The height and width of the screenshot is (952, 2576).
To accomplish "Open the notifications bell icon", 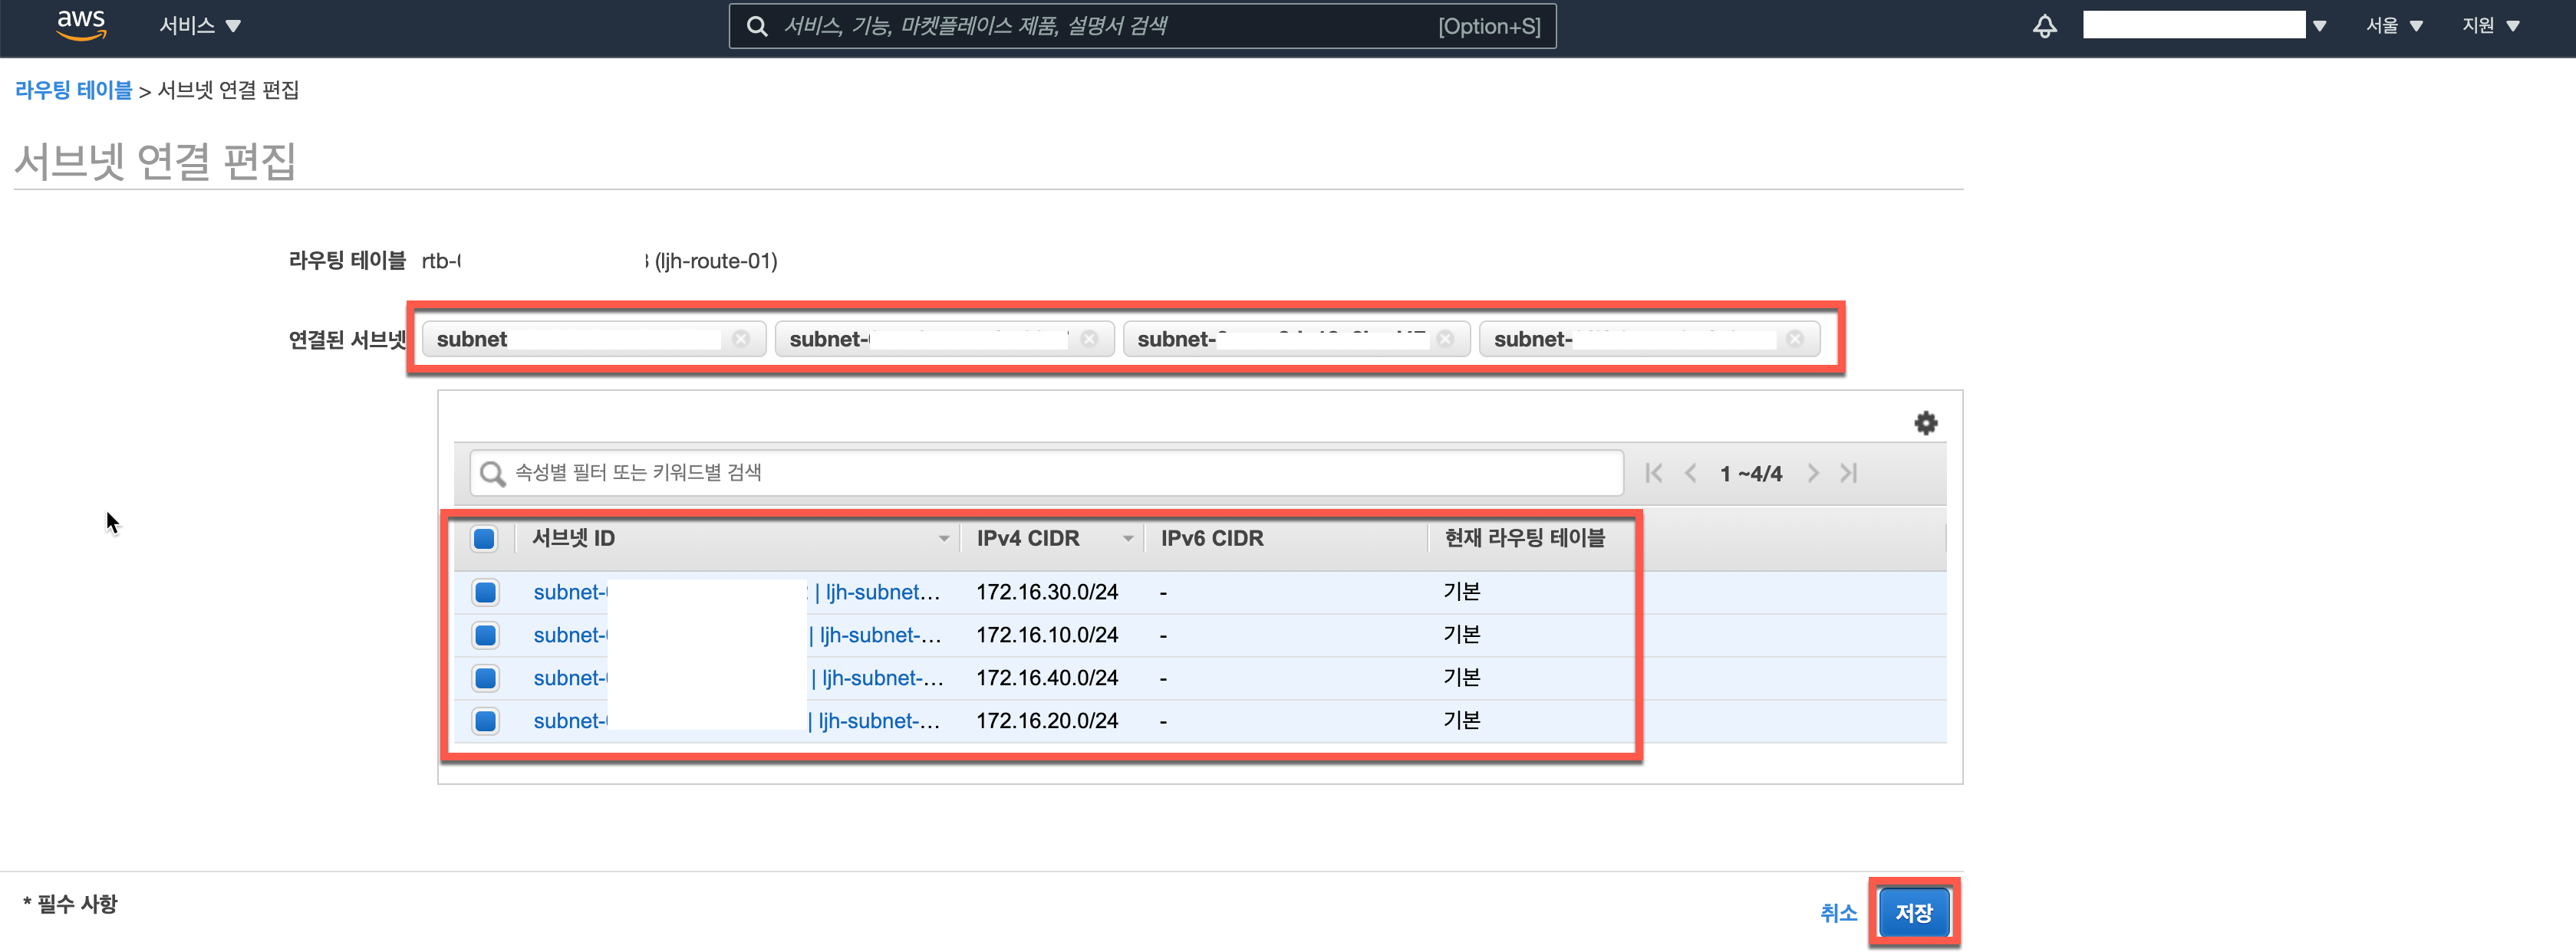I will [2044, 26].
